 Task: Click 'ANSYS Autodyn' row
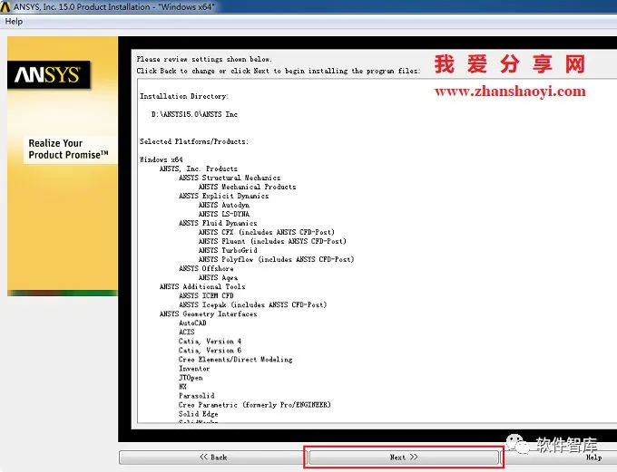[224, 205]
